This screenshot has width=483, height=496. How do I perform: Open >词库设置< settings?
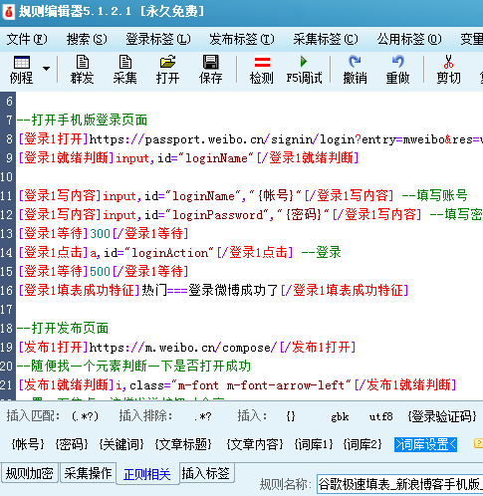pyautogui.click(x=425, y=444)
